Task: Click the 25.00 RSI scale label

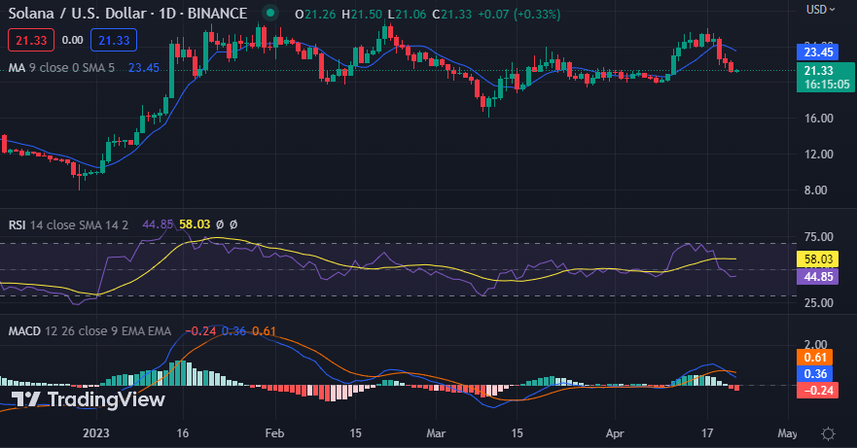Action: [x=819, y=302]
